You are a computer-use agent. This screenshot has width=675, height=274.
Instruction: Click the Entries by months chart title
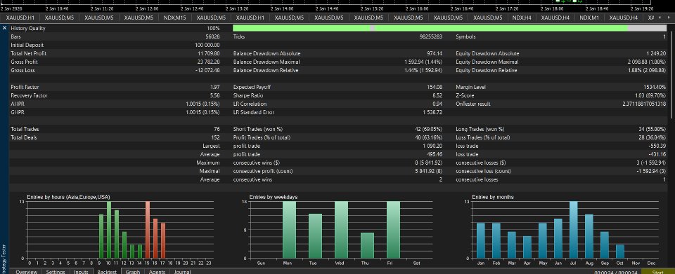[492, 197]
